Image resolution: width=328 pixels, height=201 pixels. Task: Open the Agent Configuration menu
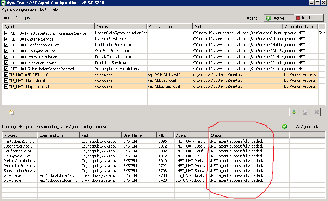coord(19,9)
